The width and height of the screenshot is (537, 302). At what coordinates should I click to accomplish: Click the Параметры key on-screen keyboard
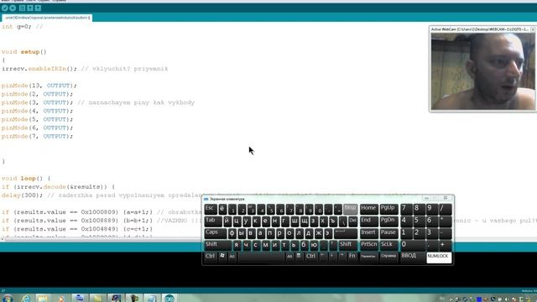point(369,257)
